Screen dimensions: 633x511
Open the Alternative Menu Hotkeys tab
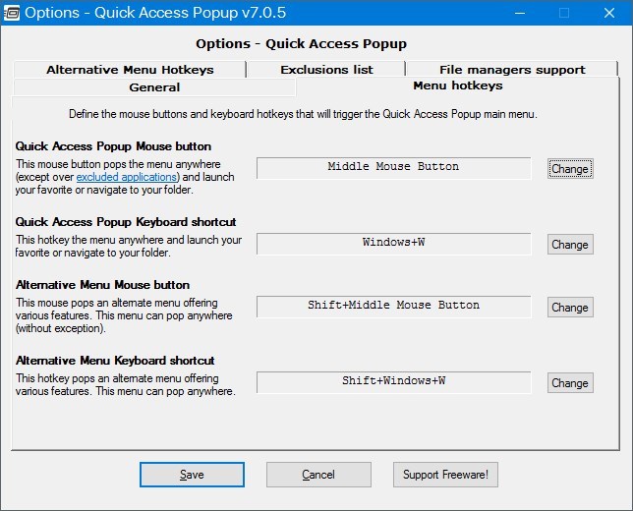tap(130, 70)
